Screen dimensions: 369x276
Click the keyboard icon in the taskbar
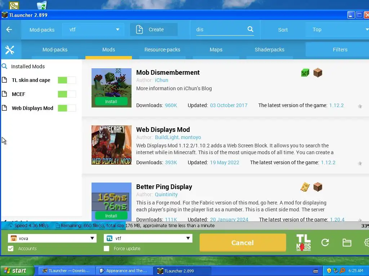316,271
